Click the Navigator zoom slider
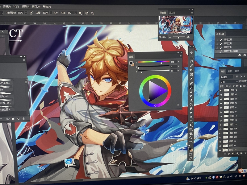247x185 pixels. 179,37
